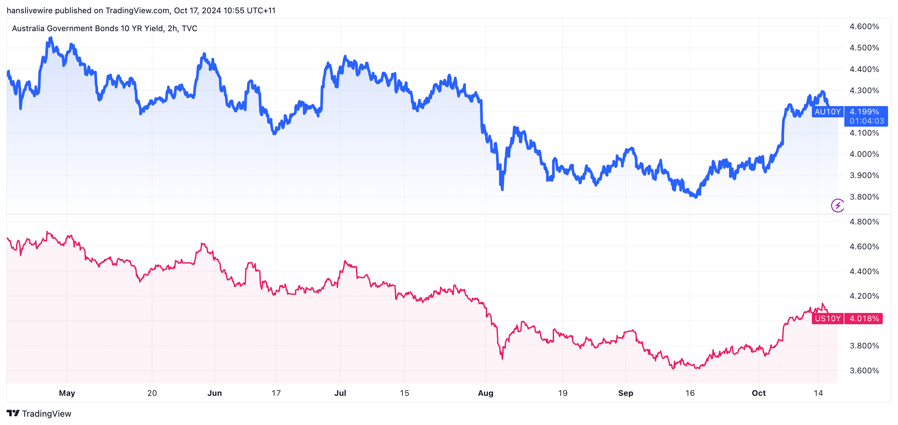Click the hanslivewire published header text
This screenshot has width=898, height=425.
click(141, 11)
